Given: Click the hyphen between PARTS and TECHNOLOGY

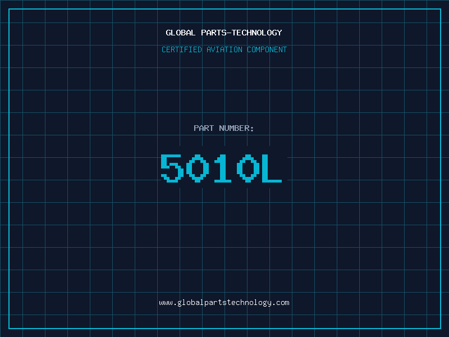Looking at the screenshot, I should (230, 33).
